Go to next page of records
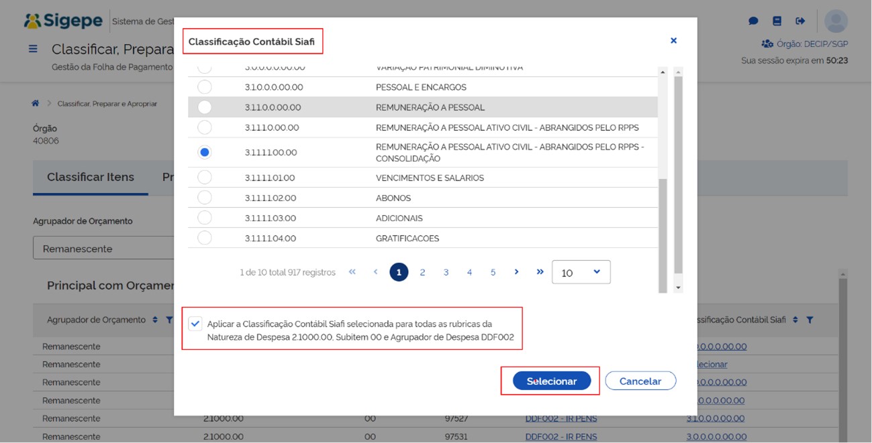This screenshot has width=872, height=443. (516, 272)
